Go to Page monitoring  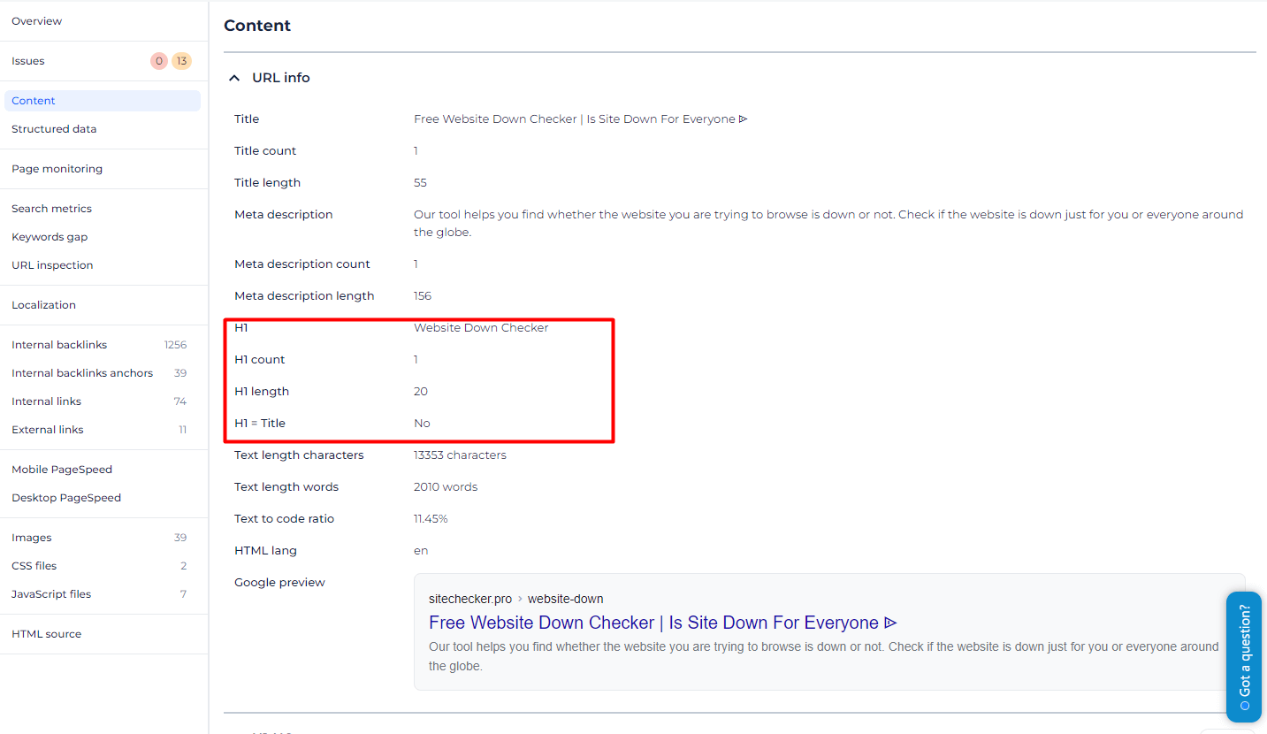57,169
